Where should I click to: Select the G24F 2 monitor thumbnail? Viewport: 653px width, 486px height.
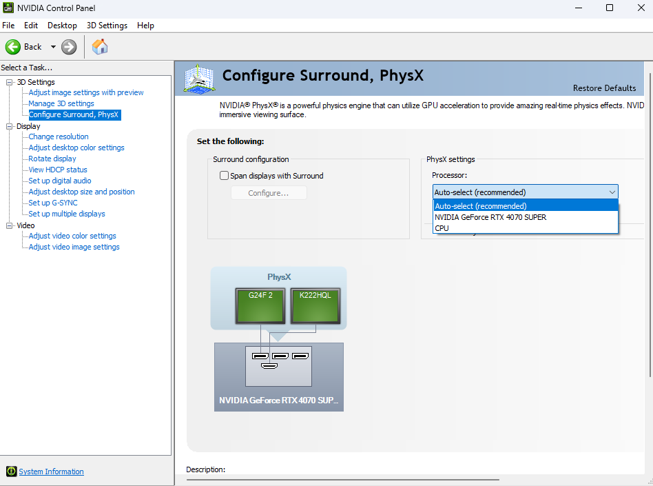pos(260,305)
